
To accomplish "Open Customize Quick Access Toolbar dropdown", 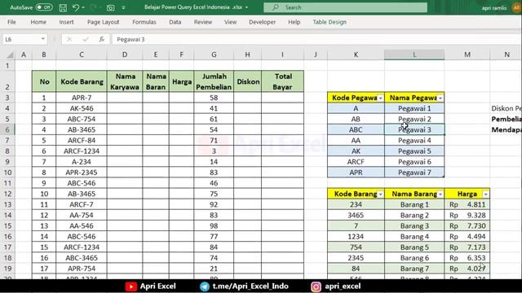I will (x=123, y=7).
